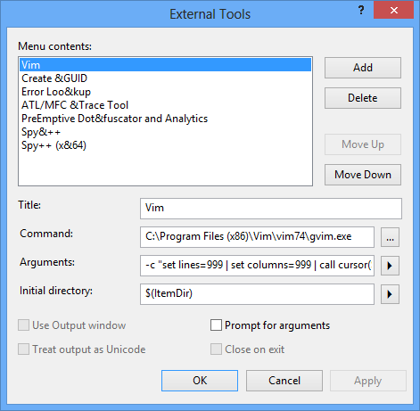Close the External Tools dialog

coord(393,10)
